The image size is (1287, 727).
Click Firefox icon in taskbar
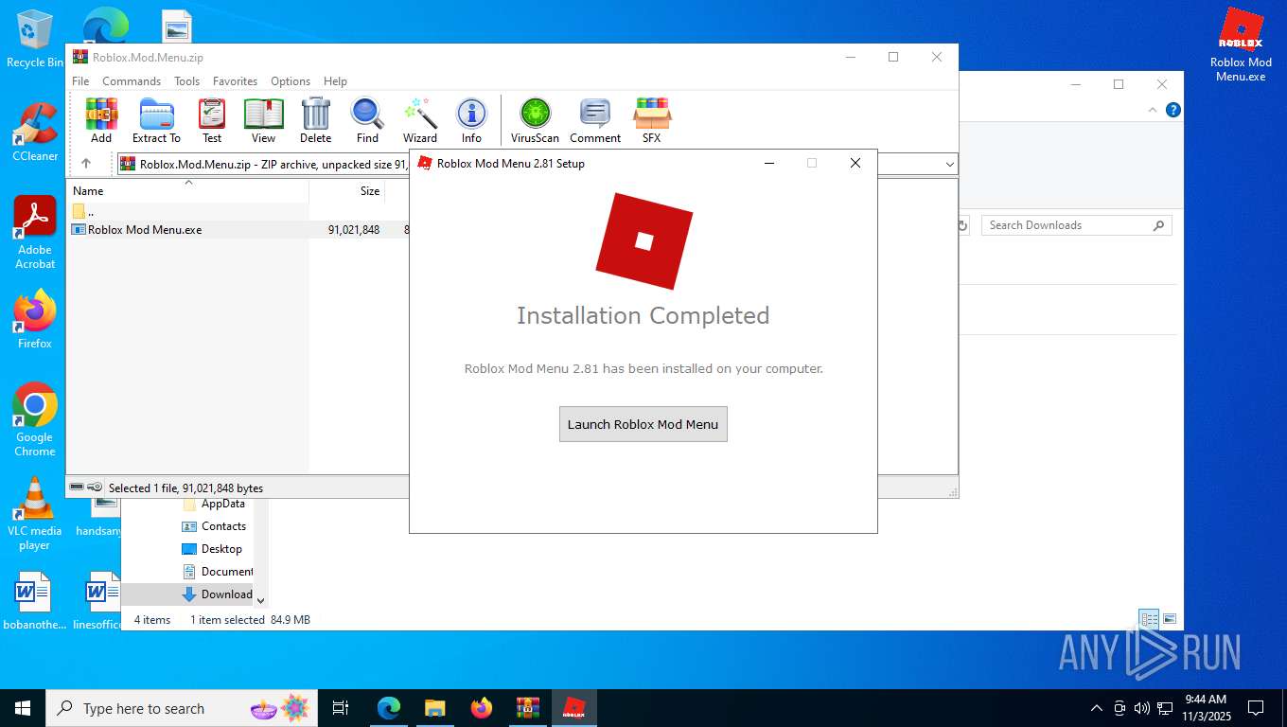[482, 708]
